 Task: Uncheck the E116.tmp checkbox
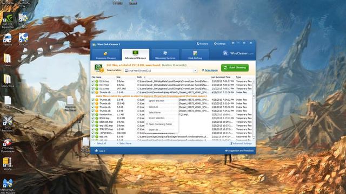coord(93,81)
